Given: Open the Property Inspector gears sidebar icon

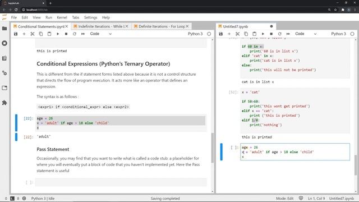Looking at the screenshot, I should [4, 73].
